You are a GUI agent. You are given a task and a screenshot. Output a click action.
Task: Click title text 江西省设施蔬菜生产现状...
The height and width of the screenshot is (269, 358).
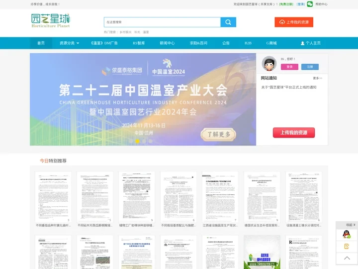(x=220, y=226)
